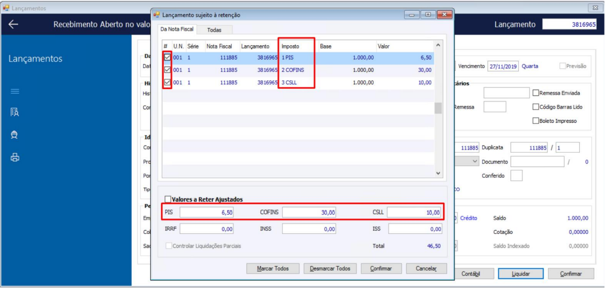The width and height of the screenshot is (605, 288).
Task: Click the INSS value input field
Action: point(309,229)
